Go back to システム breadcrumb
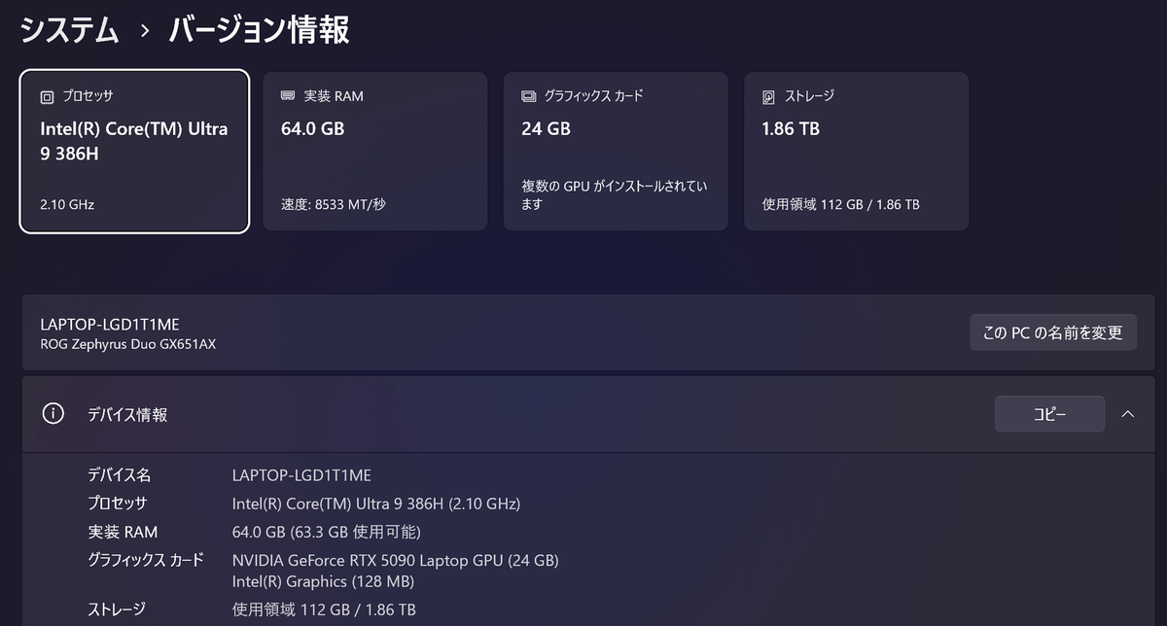The height and width of the screenshot is (626, 1167). 70,30
